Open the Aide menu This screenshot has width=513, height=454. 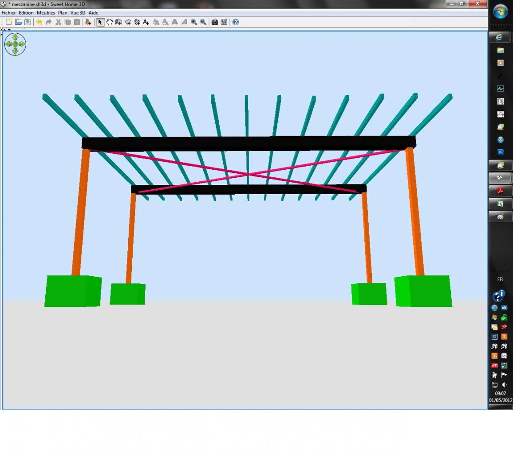[x=93, y=13]
